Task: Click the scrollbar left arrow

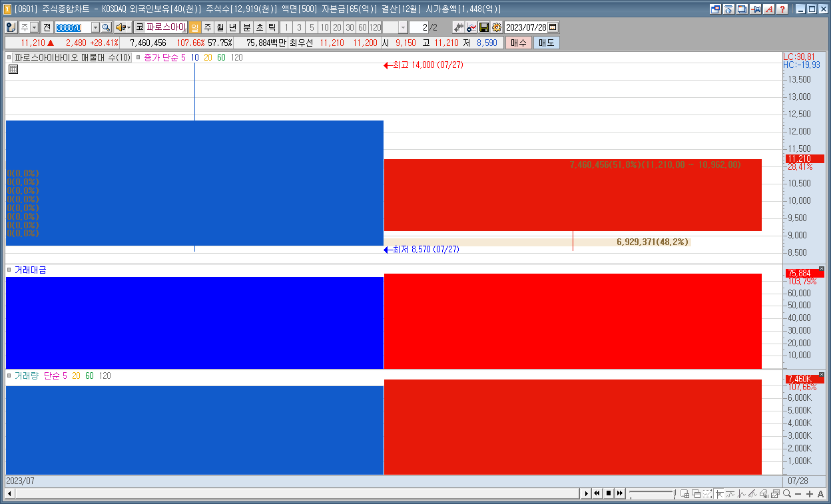Action: pos(9,493)
